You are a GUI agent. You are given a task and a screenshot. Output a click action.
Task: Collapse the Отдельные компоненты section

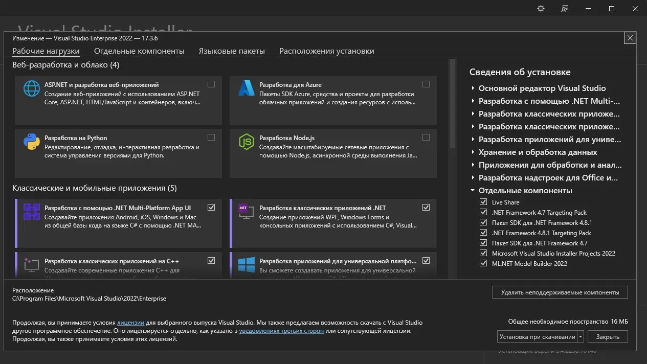[473, 191]
